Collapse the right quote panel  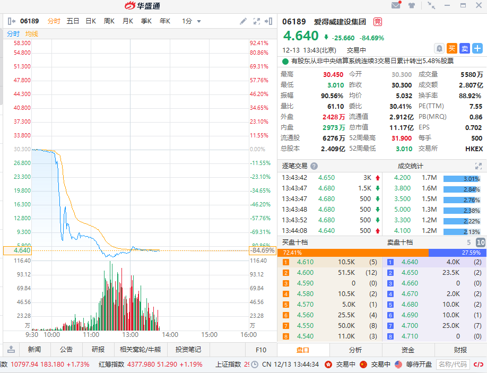click(269, 21)
